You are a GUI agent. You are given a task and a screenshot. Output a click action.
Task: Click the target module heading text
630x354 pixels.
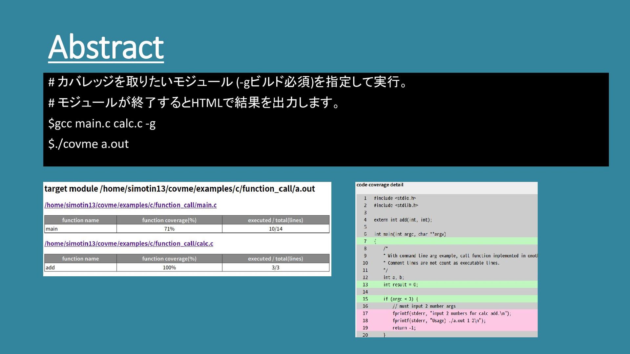(179, 189)
